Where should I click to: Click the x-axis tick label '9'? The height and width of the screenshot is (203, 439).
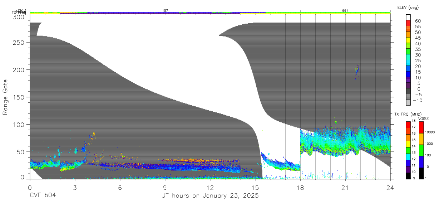(x=165, y=188)
